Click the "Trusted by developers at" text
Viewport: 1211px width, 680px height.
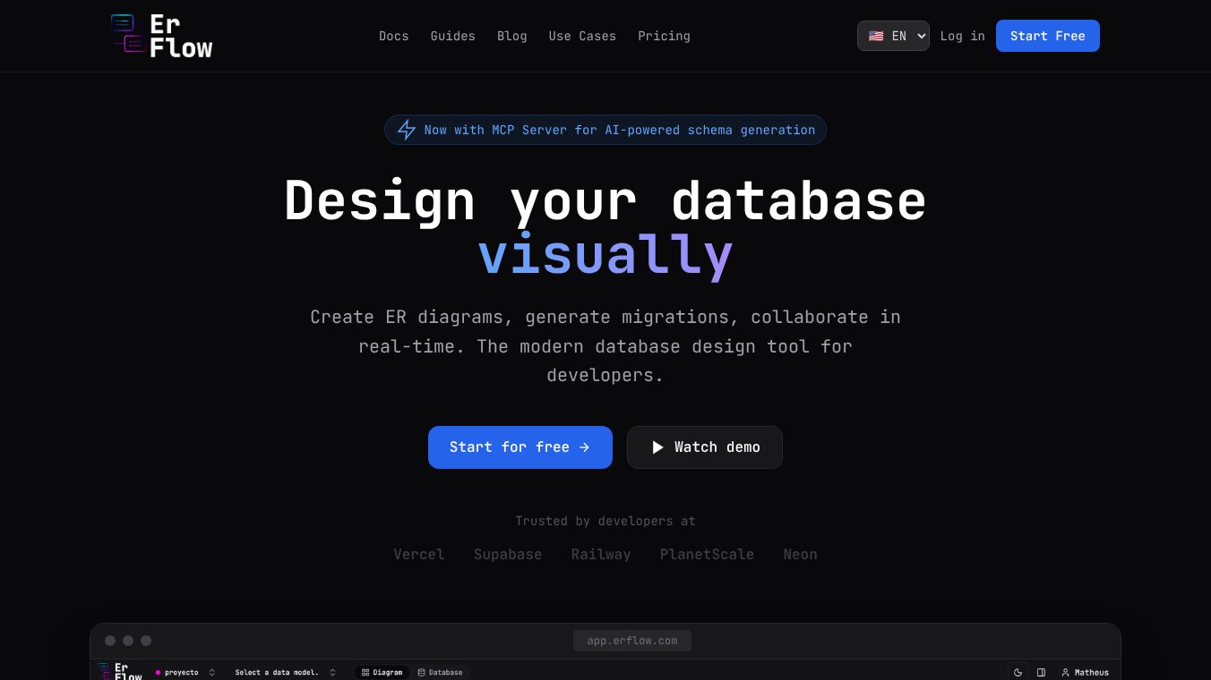605,521
